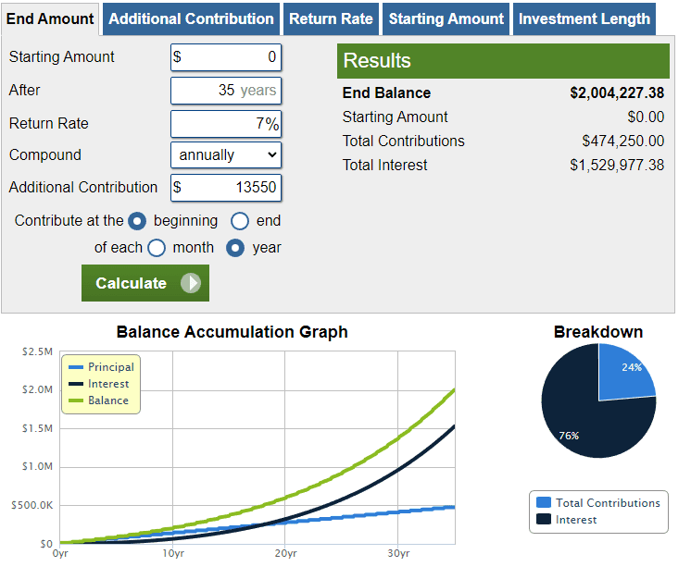Select the Starting Amount tab
The image size is (691, 579).
446,18
